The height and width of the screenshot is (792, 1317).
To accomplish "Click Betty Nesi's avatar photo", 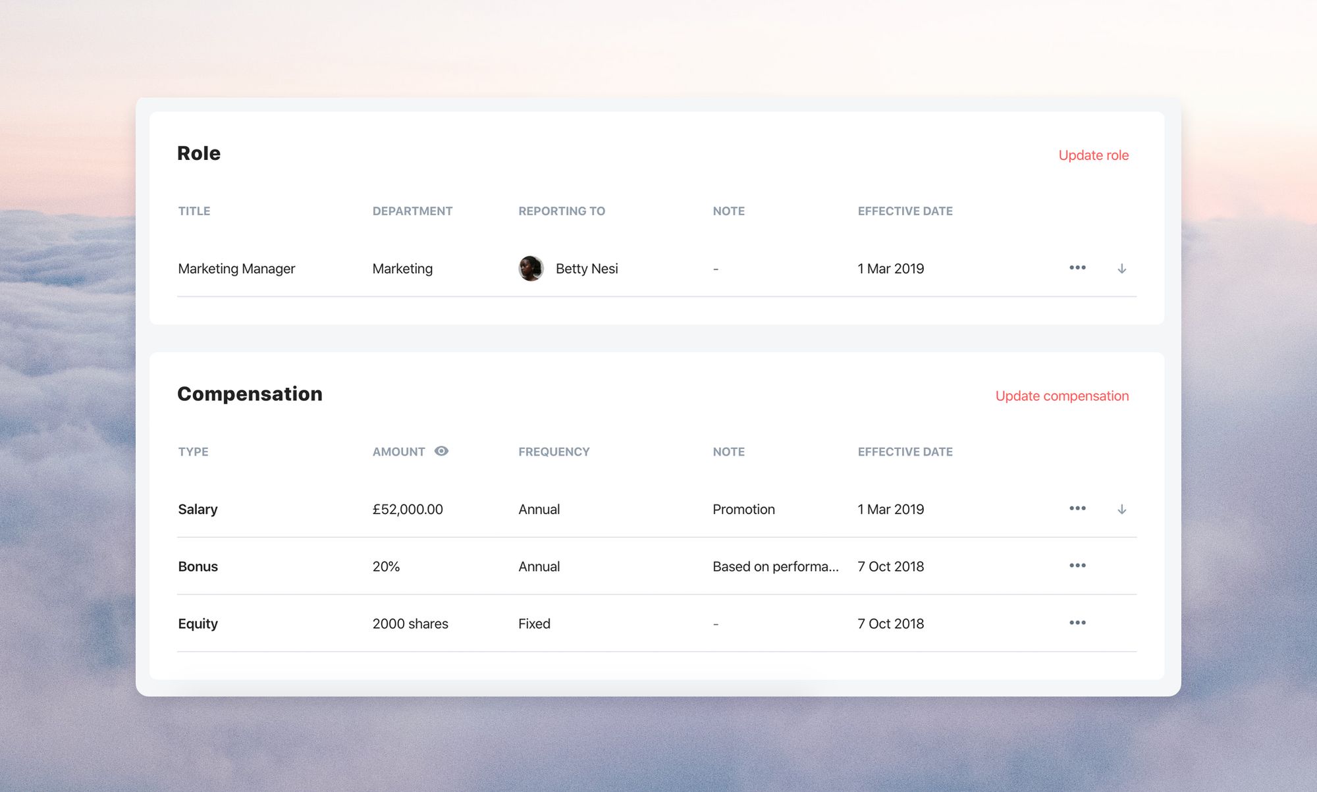I will pos(531,269).
